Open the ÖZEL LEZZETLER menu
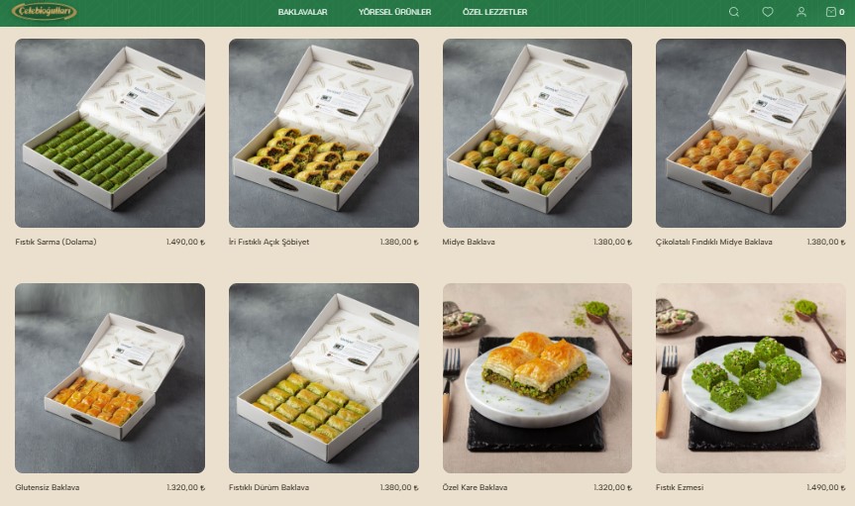The image size is (855, 506). 494,12
